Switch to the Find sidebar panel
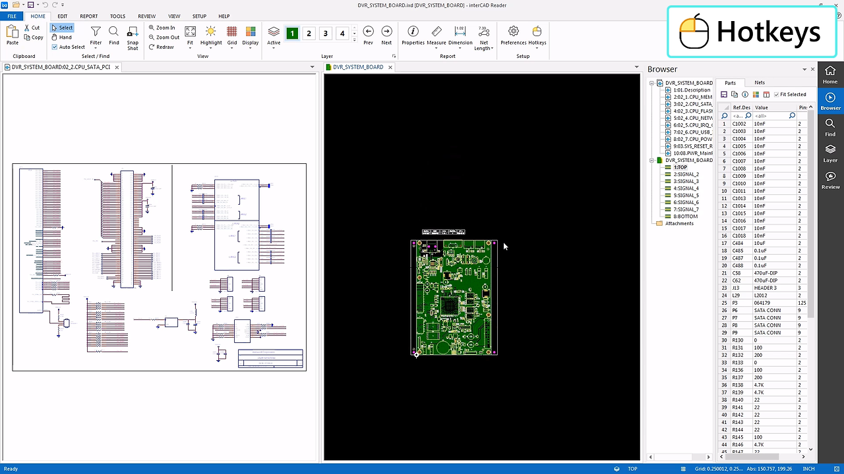 [x=830, y=127]
